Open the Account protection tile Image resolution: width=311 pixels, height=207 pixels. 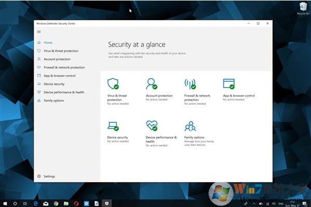click(x=151, y=84)
